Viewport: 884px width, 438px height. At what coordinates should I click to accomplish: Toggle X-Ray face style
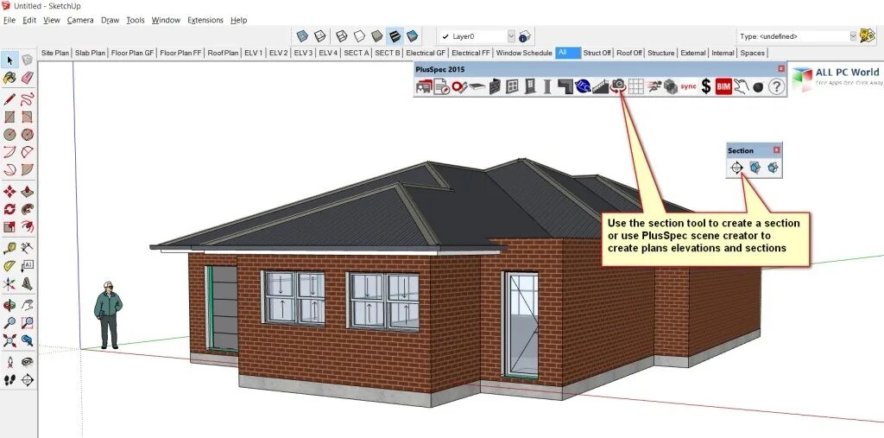tap(303, 36)
